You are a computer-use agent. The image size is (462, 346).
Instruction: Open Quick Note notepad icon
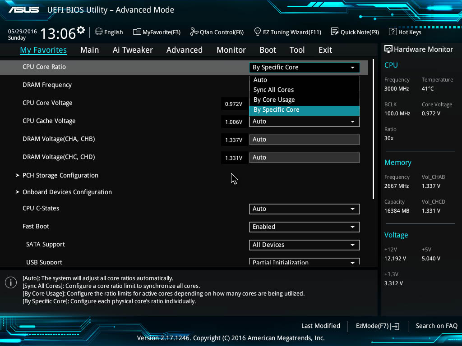335,32
